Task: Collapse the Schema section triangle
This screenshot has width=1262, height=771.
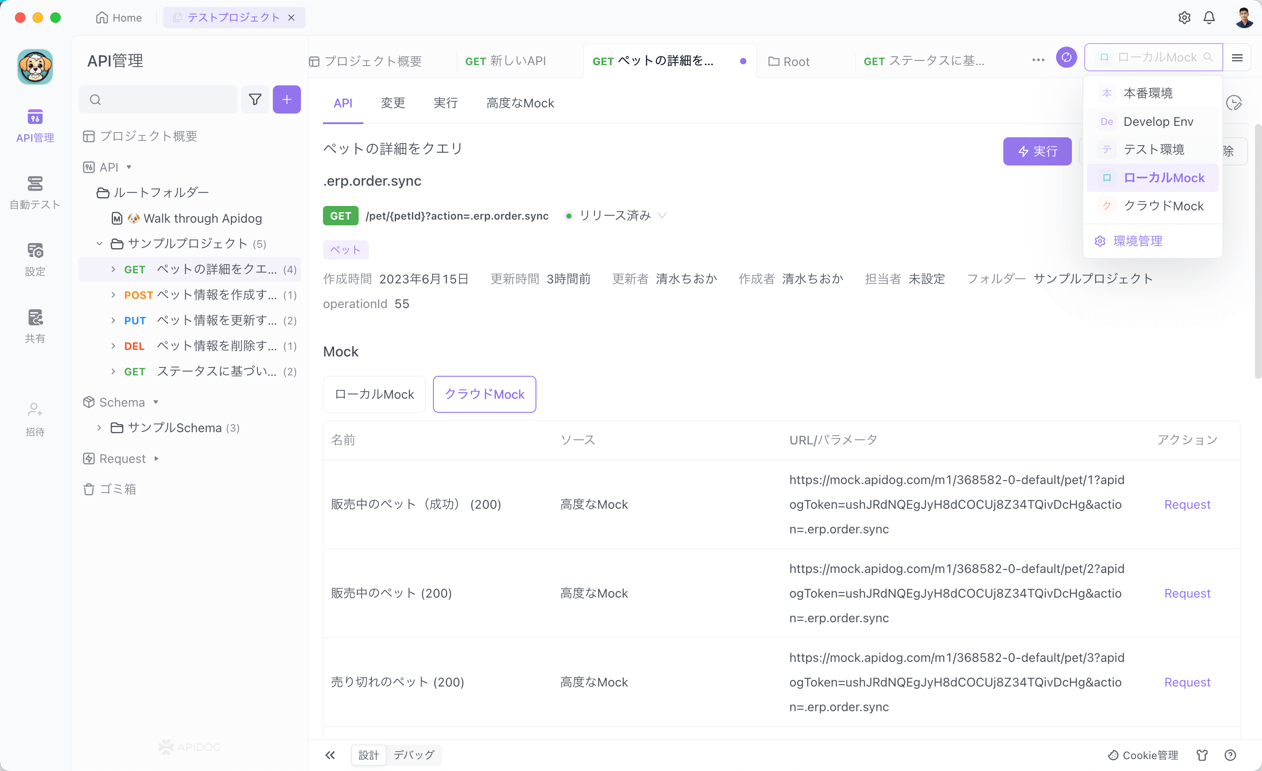Action: pyautogui.click(x=156, y=402)
